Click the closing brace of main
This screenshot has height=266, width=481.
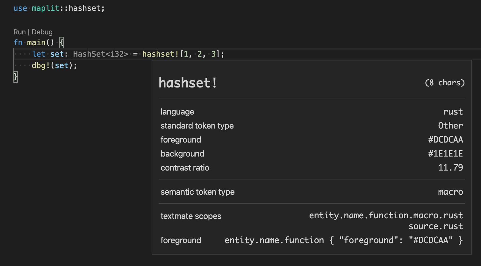point(16,77)
